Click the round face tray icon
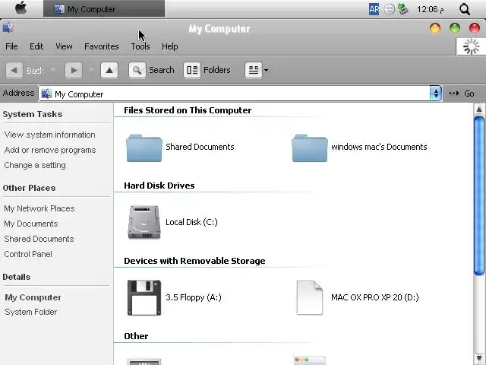This screenshot has width=486, height=365. pos(390,9)
